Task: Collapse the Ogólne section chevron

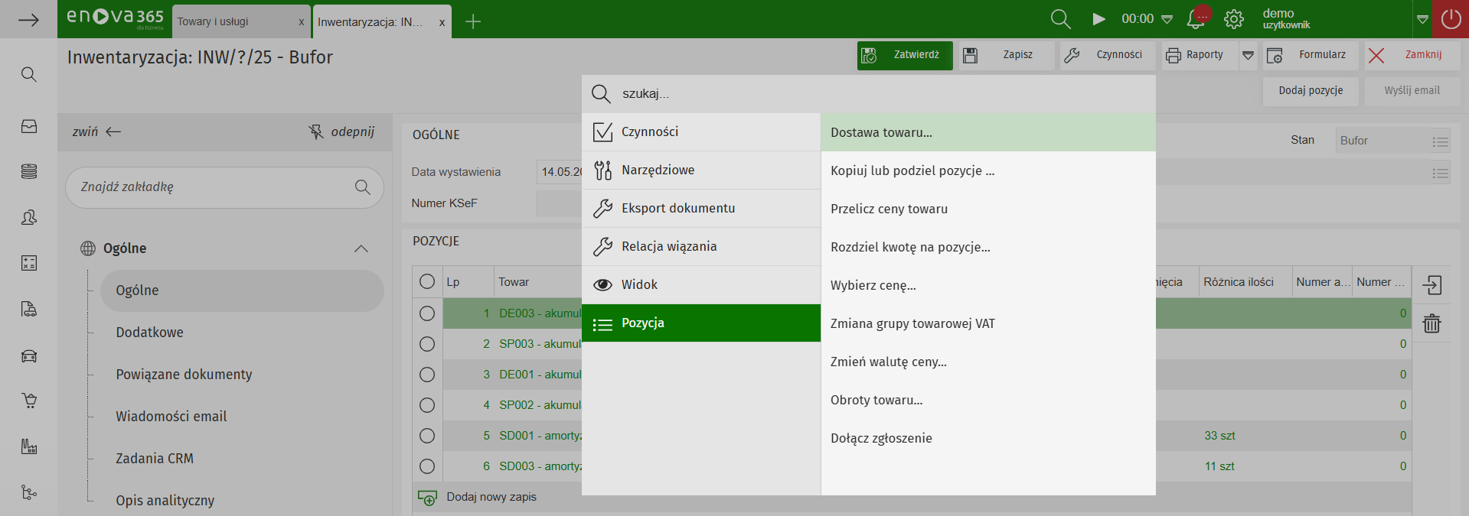Action: pos(361,248)
